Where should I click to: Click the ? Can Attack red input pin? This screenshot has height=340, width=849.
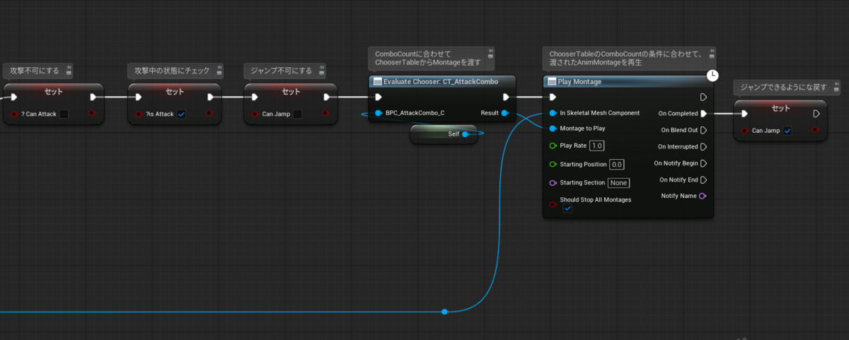(x=14, y=114)
